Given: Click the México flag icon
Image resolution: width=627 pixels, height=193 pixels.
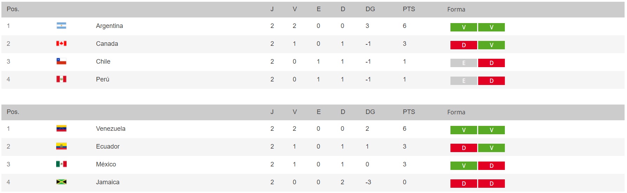Looking at the screenshot, I should 61,164.
